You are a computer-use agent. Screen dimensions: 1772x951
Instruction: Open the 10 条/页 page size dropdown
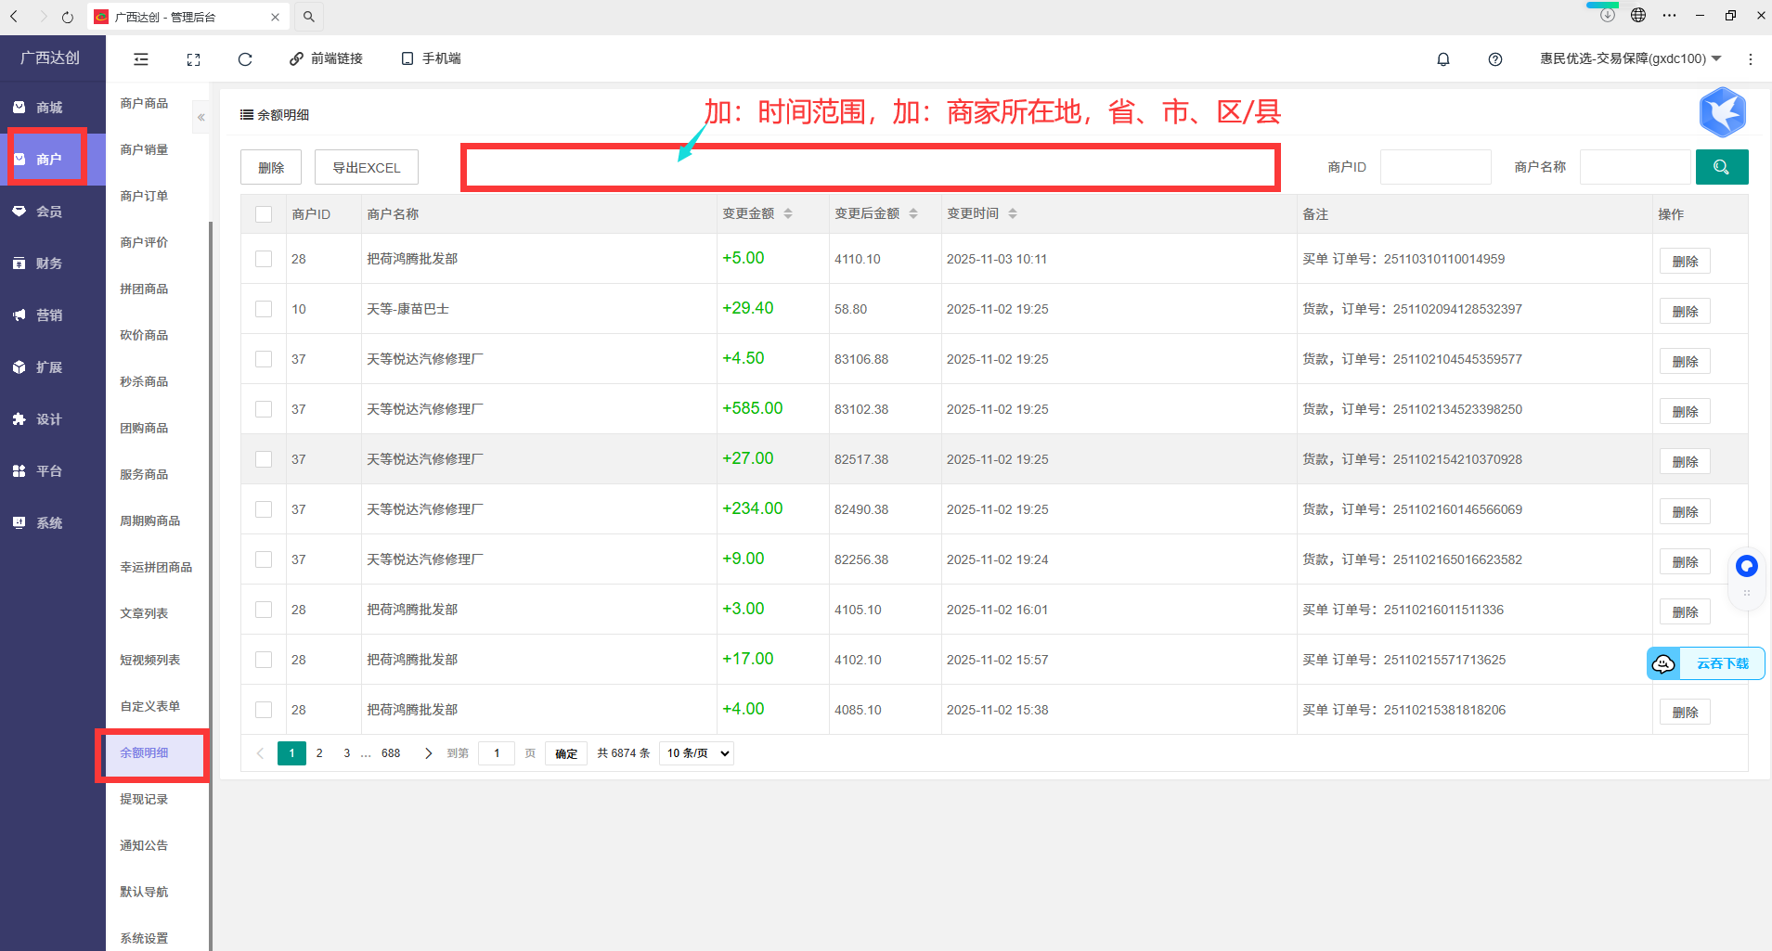[696, 753]
